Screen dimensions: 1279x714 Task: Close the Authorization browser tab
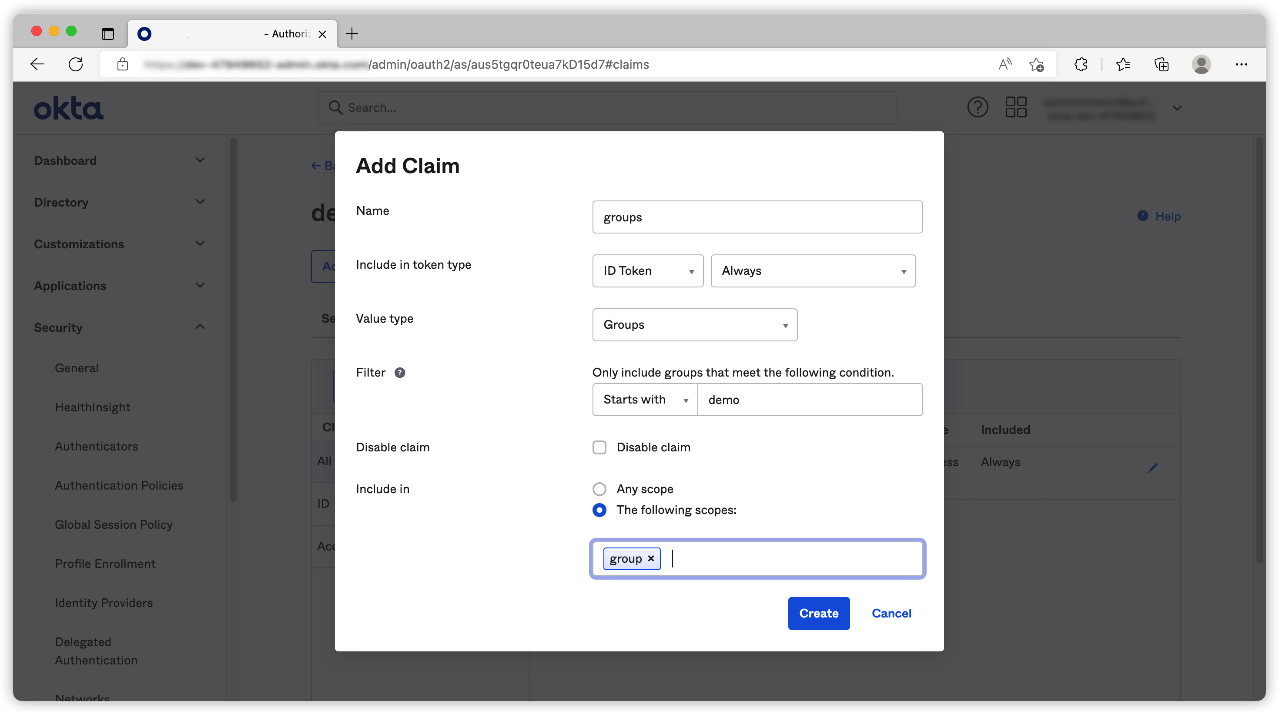click(322, 34)
